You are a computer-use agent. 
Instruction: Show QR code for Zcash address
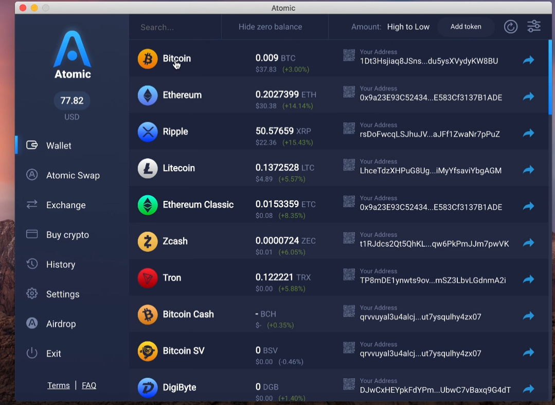click(x=349, y=238)
